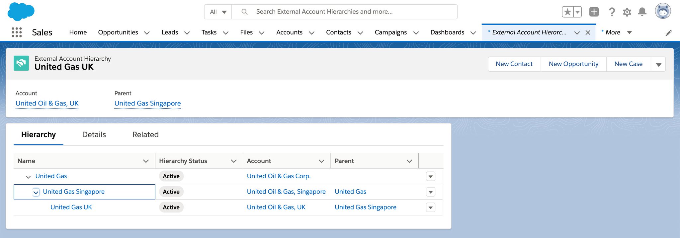Image resolution: width=680 pixels, height=238 pixels.
Task: Expand the Leads nav menu chevron
Action: click(187, 32)
